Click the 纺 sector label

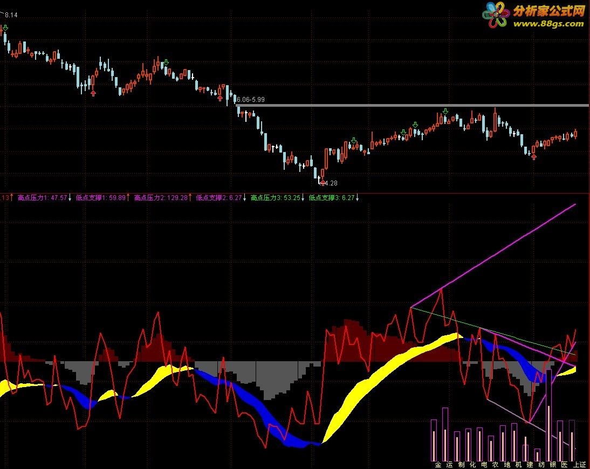coord(541,465)
